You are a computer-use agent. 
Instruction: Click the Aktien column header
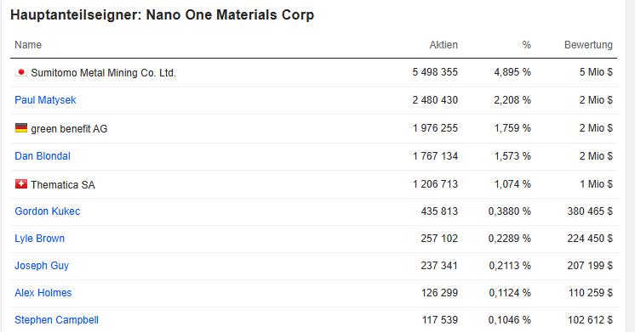pyautogui.click(x=443, y=45)
